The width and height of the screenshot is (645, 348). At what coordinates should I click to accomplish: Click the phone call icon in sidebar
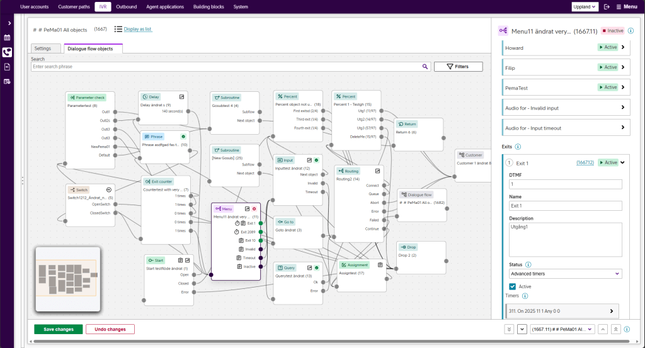click(x=7, y=52)
